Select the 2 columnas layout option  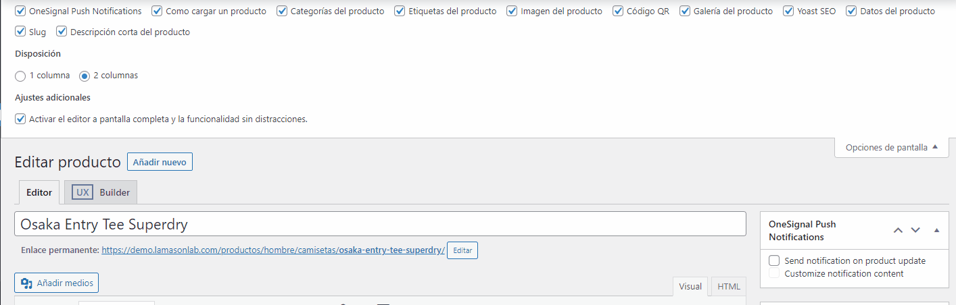click(85, 76)
